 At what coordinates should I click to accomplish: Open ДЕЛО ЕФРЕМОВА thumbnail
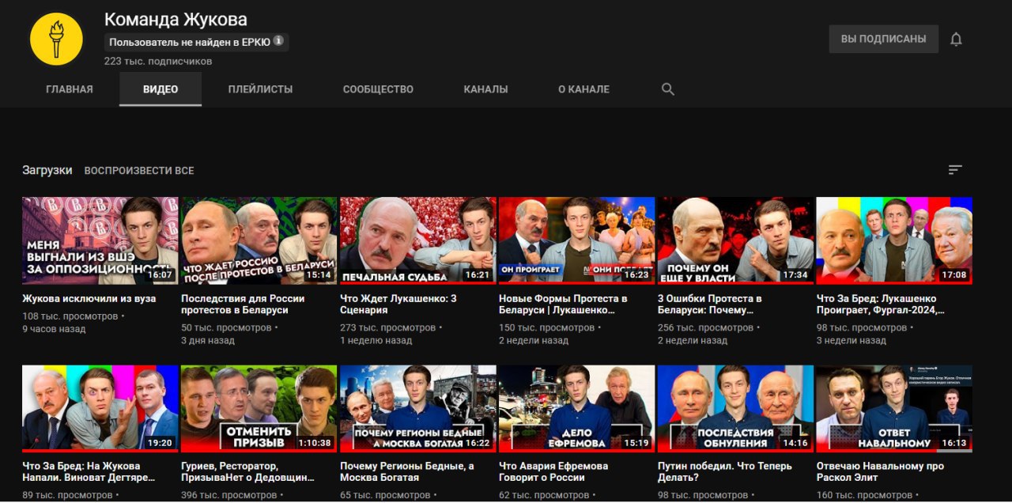point(577,408)
